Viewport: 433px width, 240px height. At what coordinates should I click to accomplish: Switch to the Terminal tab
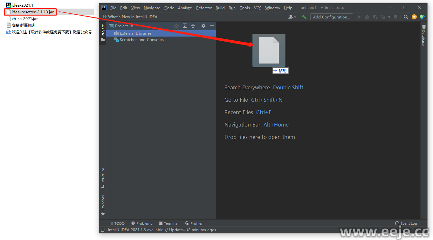168,223
